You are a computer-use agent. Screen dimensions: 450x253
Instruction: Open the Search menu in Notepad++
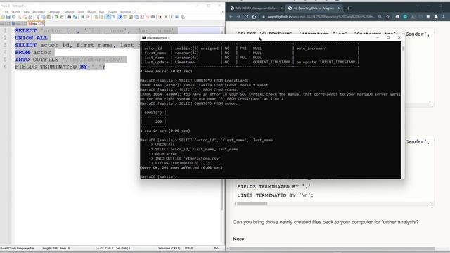pos(15,12)
